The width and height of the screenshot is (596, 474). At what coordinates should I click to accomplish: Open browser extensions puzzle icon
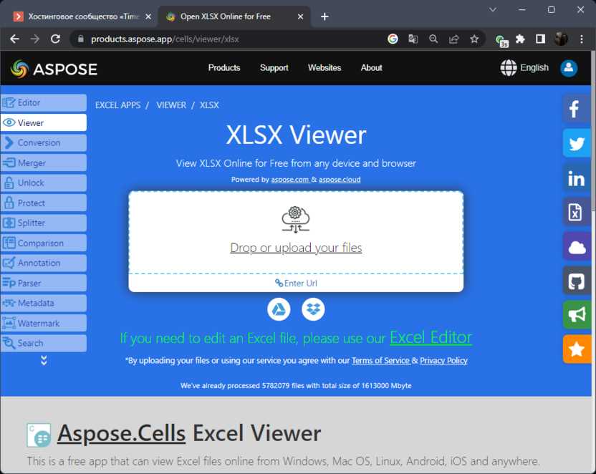pos(520,39)
